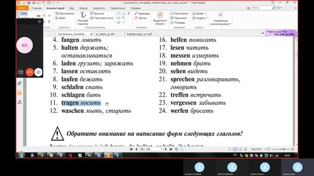Select the Текстовое поле tool
Screen dimensions: 314x176
click(102, 18)
